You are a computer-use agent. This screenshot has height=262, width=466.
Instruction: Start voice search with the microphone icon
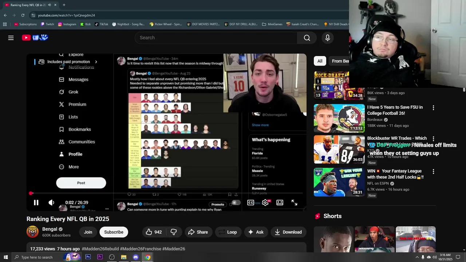(328, 38)
